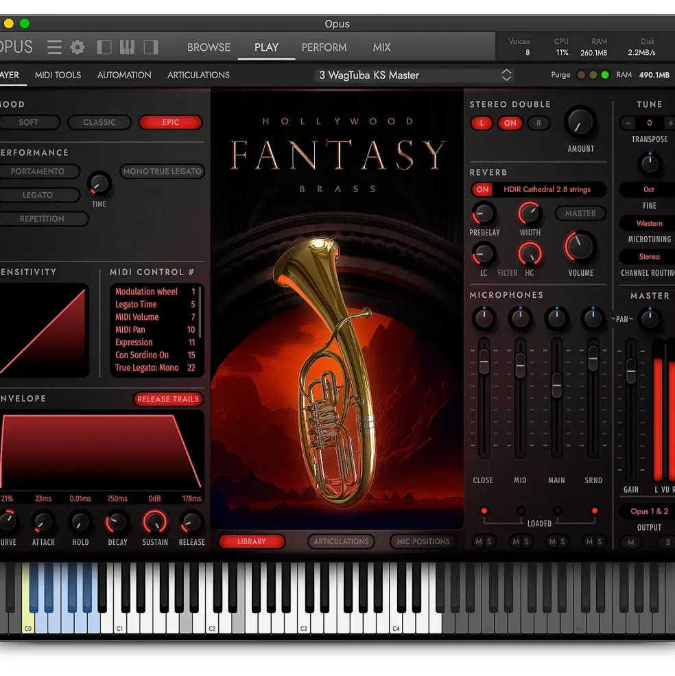The width and height of the screenshot is (675, 676).
Task: Decrease transpose with the minus stepper
Action: [628, 124]
